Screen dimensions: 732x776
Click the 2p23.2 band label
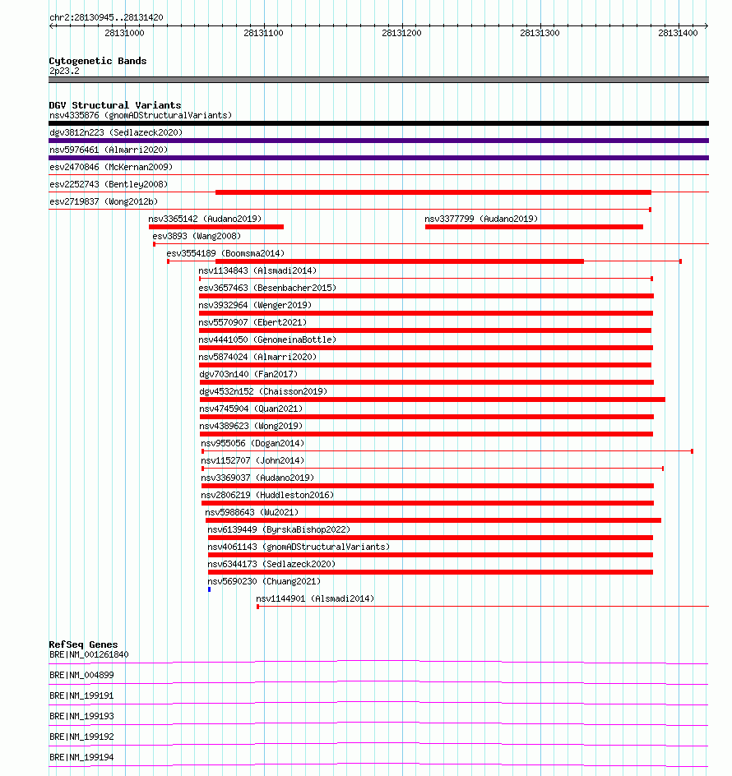pos(64,72)
